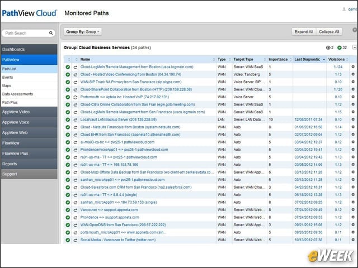The width and height of the screenshot is (358, 268).
Task: Open the Support section
Action: point(29,174)
